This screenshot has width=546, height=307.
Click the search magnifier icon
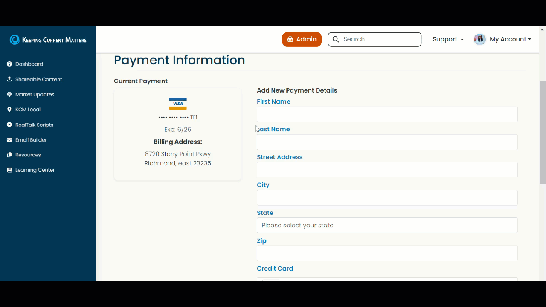[x=336, y=39]
